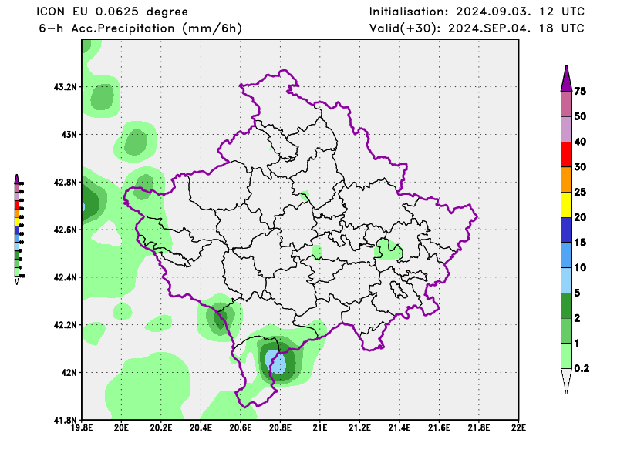
Task: Click the legend value 25
Action: (580, 193)
